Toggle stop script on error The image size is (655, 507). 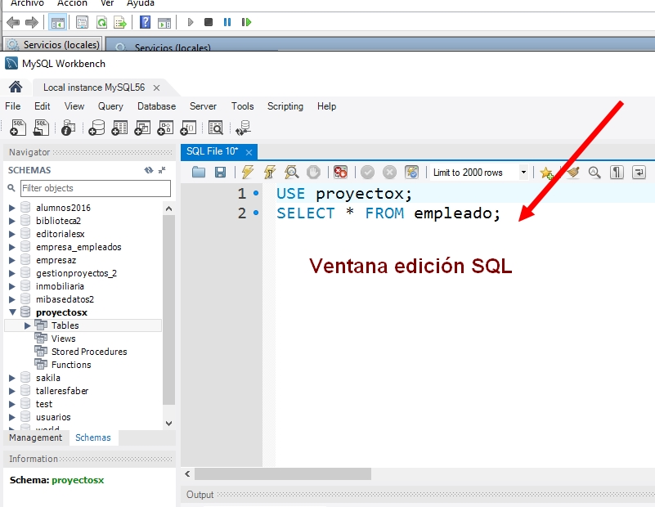click(339, 172)
